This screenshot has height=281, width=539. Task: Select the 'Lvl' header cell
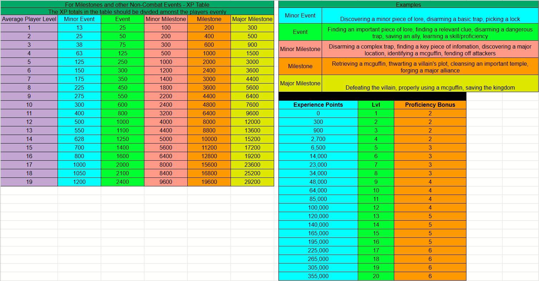click(x=376, y=105)
